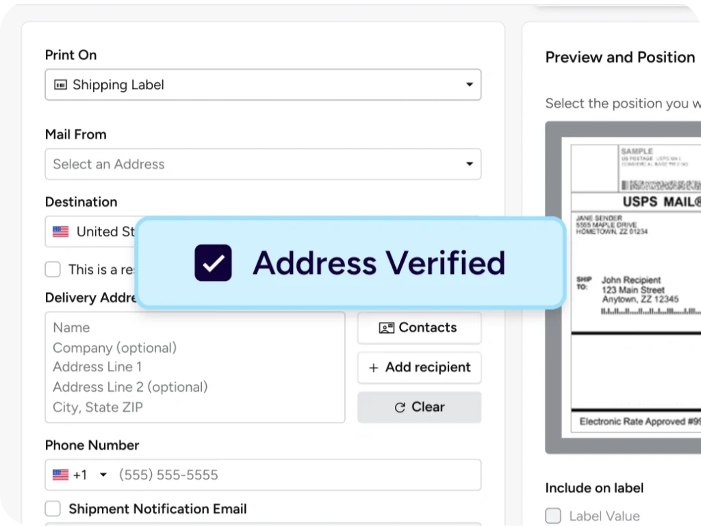Toggle the checkbox below the Destination field

tap(53, 269)
